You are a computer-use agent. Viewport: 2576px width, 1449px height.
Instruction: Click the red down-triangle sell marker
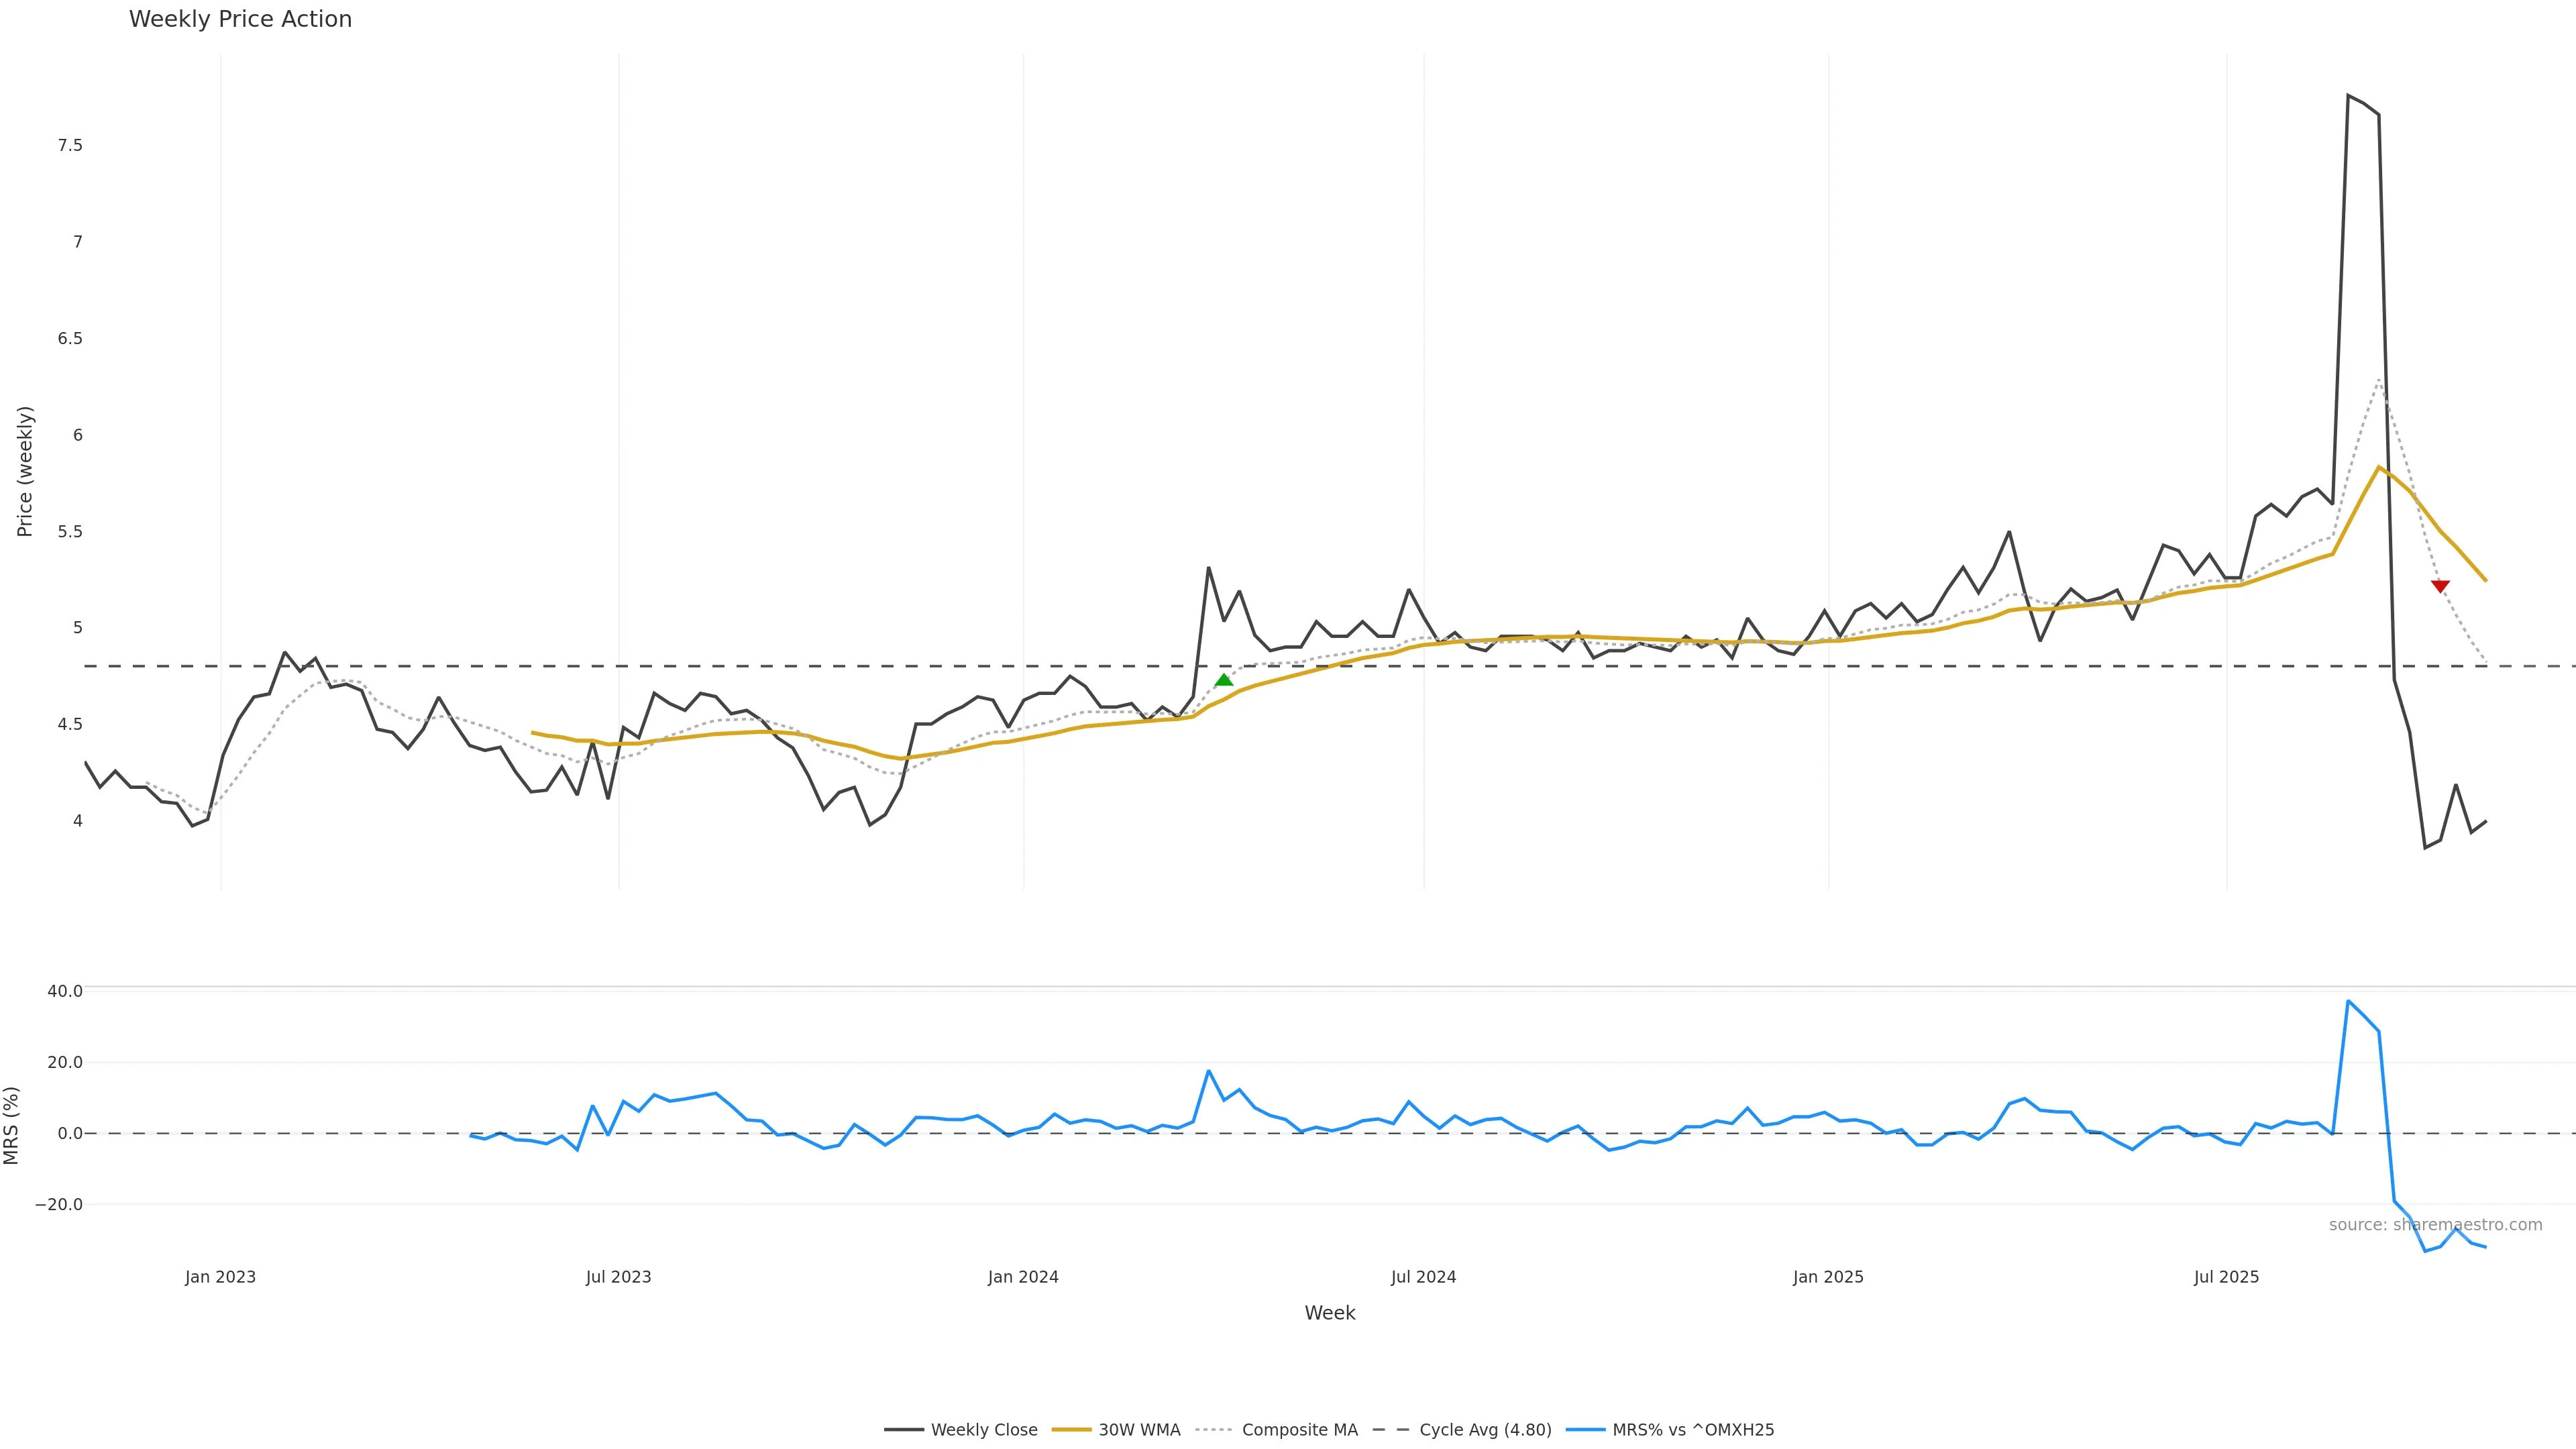pyautogui.click(x=2440, y=586)
